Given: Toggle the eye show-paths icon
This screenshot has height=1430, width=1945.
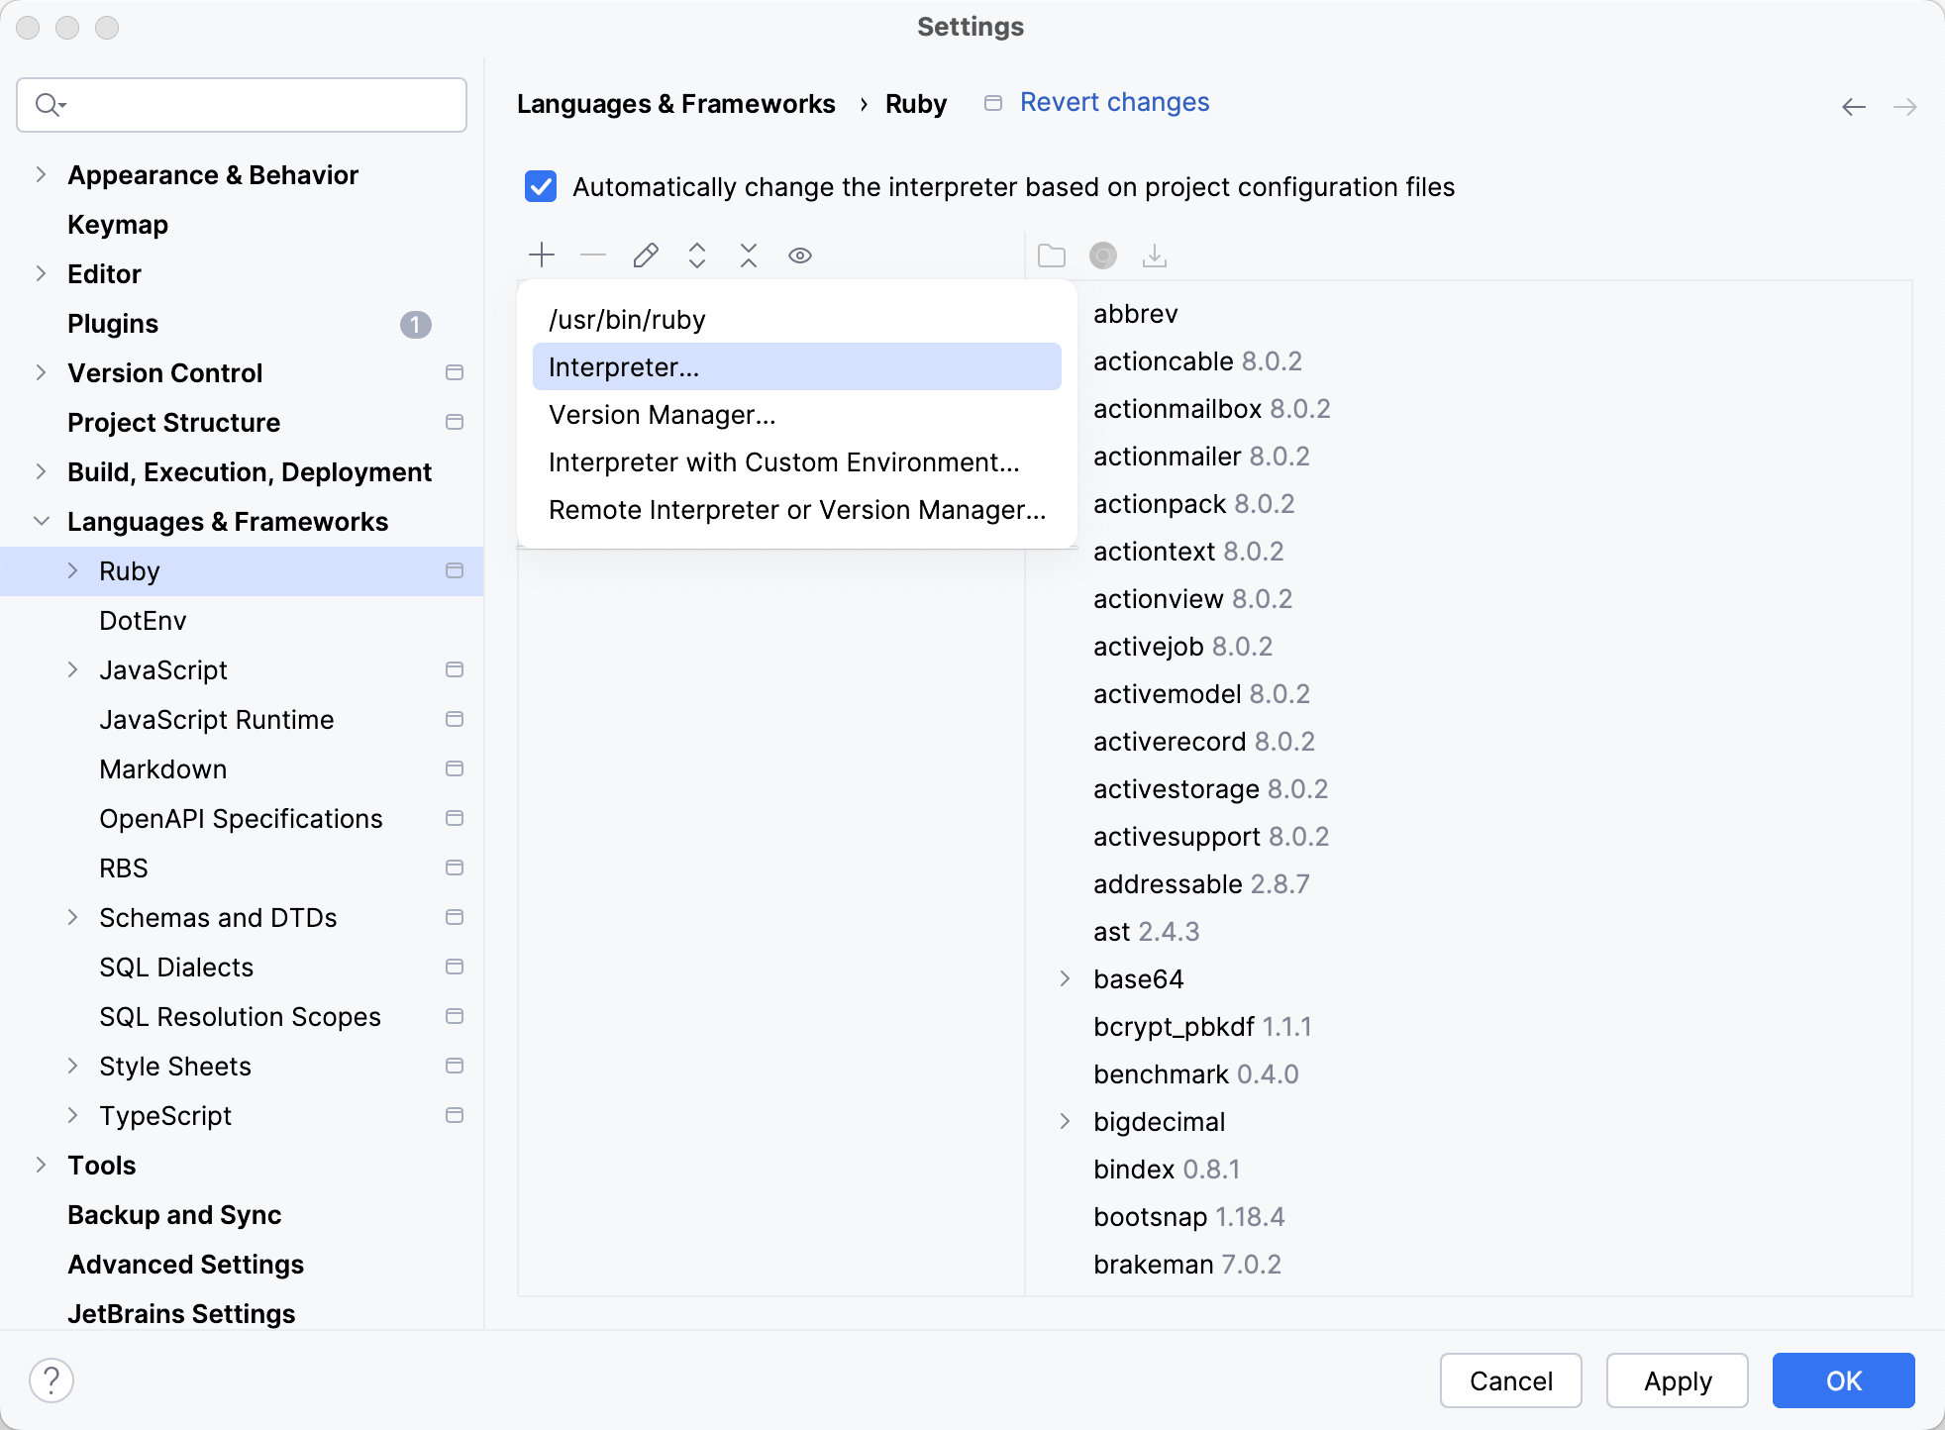Looking at the screenshot, I should 800,255.
